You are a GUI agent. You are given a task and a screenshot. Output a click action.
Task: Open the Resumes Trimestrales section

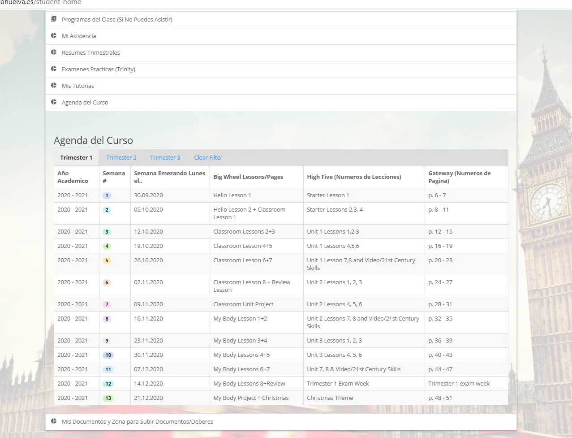click(281, 53)
